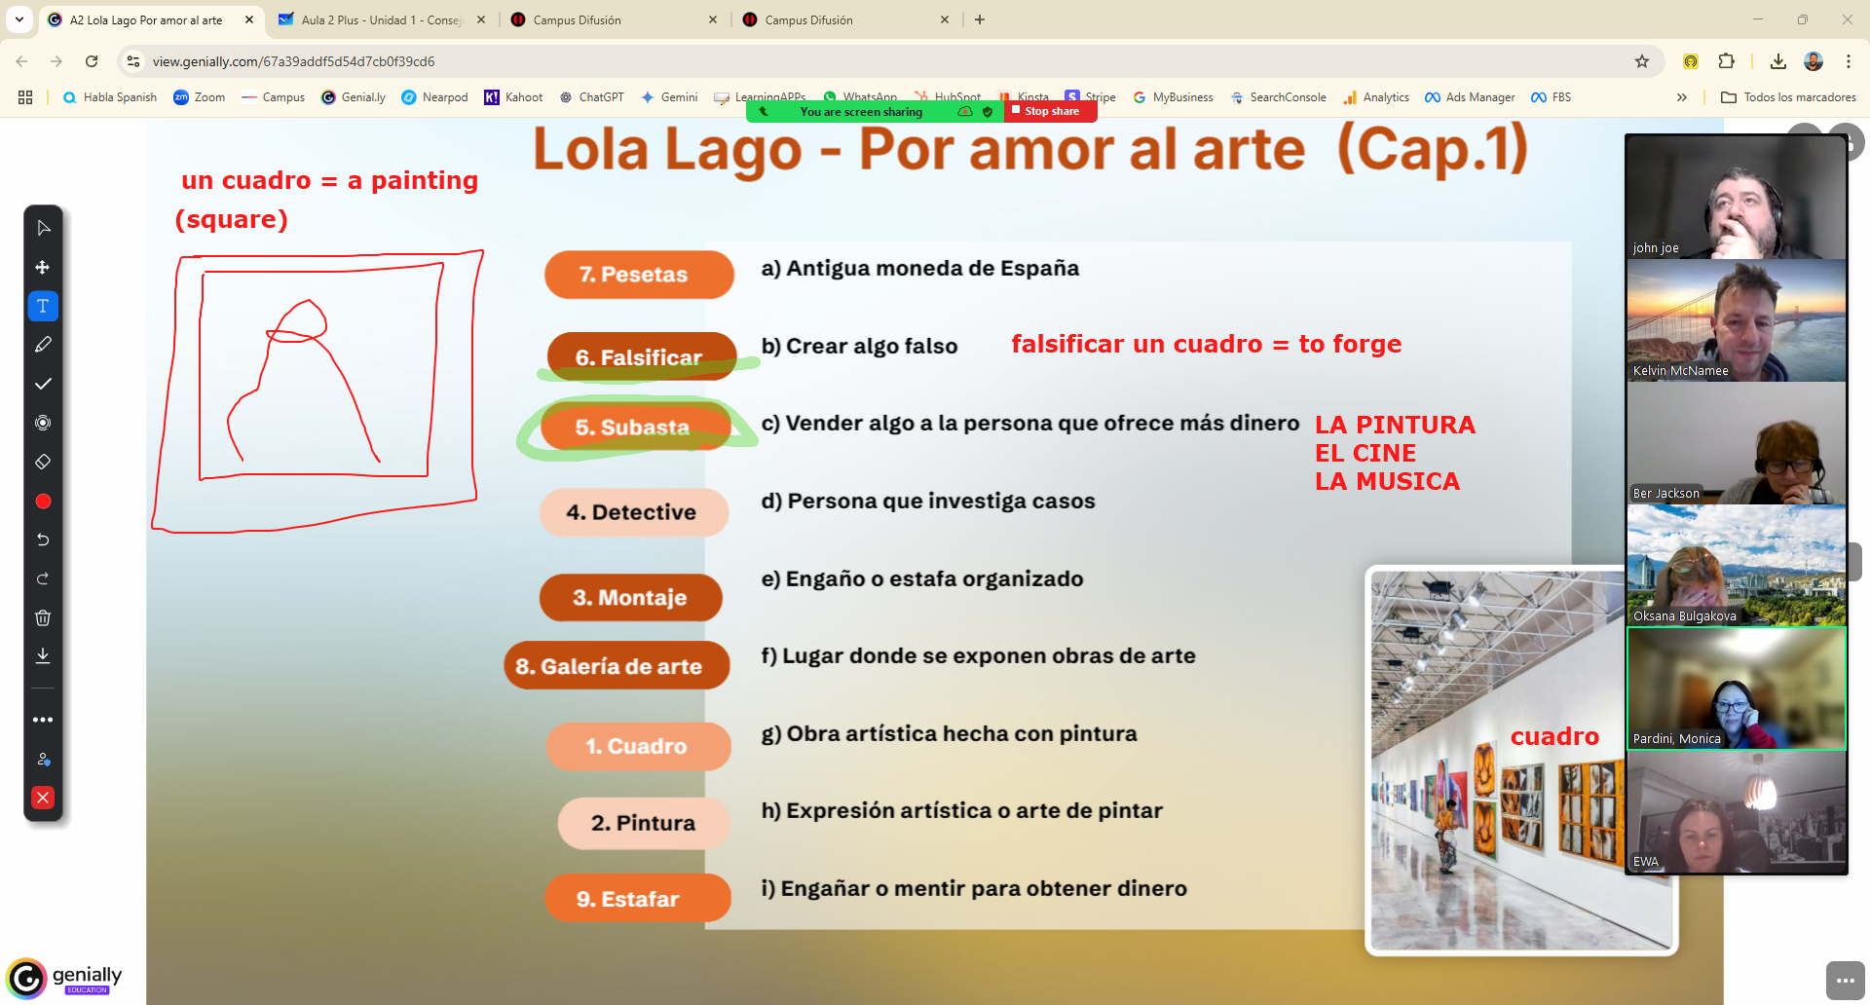Viewport: 1870px width, 1005px height.
Task: Open the Zoom bookmark
Action: pos(200,97)
